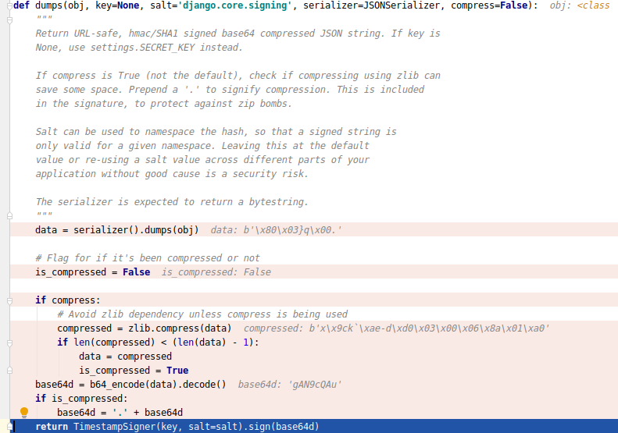Screen dimensions: 618x433
Task: Click inline debug value for compressed bytes
Action: click(396, 328)
